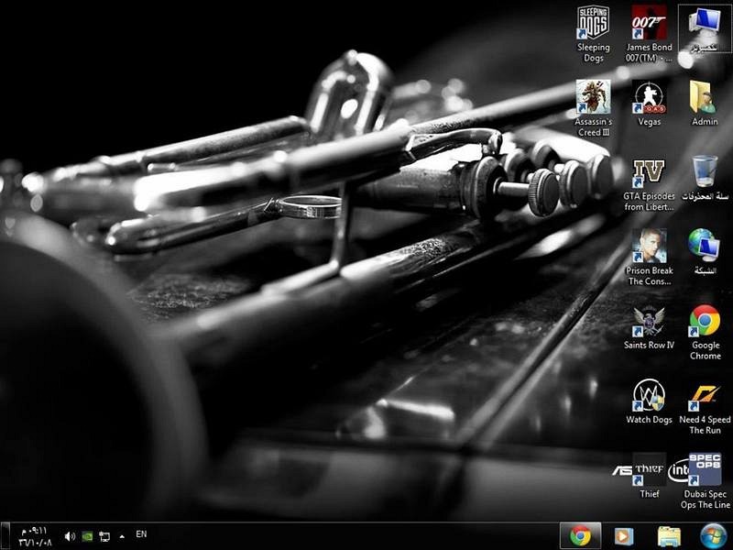Click the speaker volume tray icon

(x=70, y=536)
